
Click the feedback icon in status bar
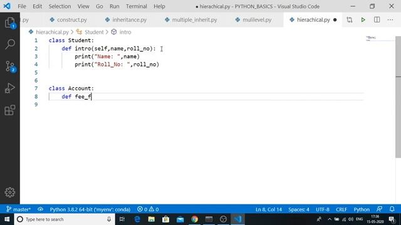[380, 209]
